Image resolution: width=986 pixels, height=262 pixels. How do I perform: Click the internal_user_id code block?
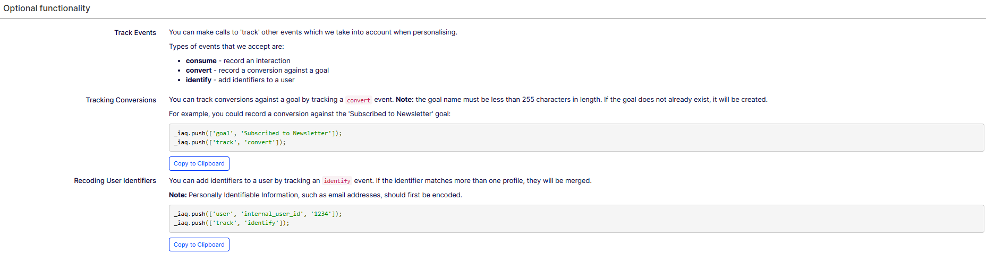(576, 219)
